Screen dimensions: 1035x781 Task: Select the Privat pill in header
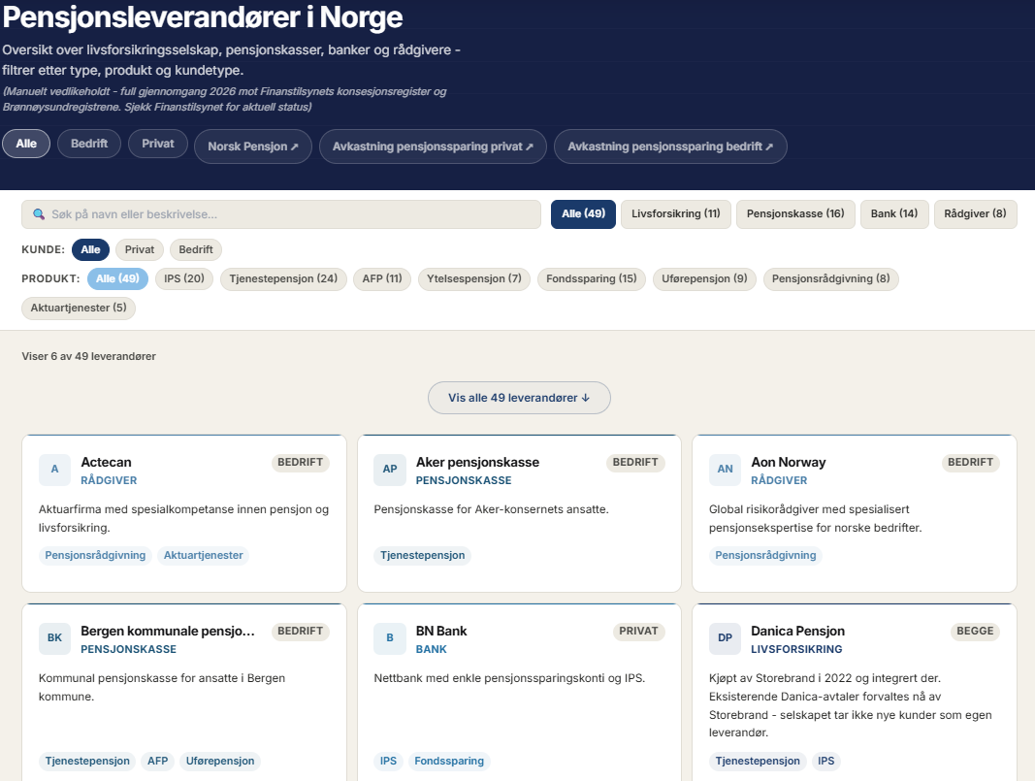pyautogui.click(x=158, y=144)
